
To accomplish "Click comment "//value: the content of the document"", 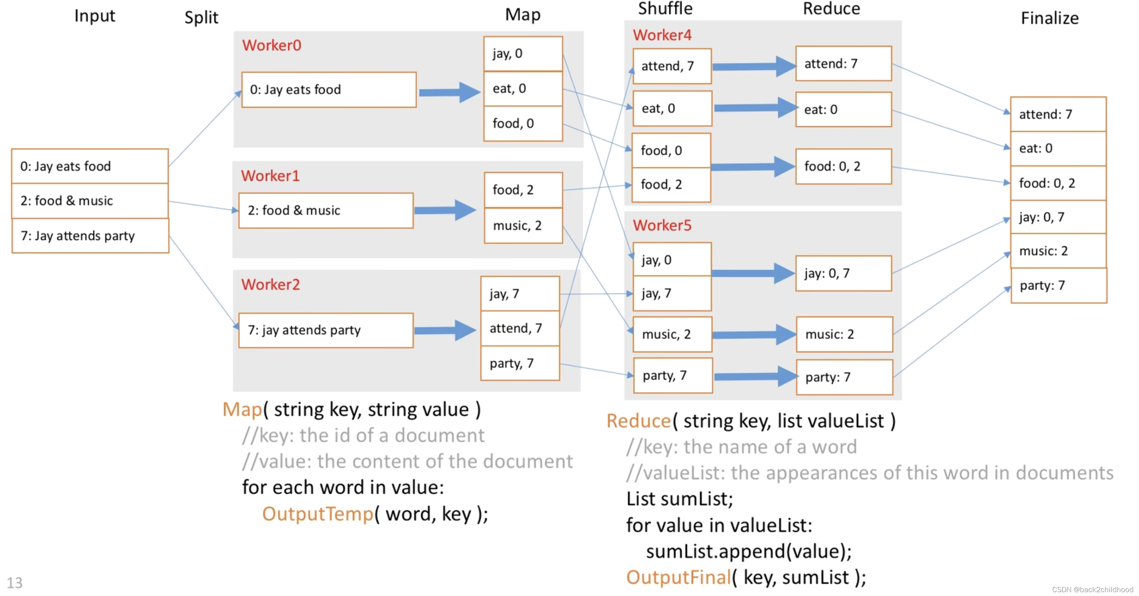I will point(407,462).
